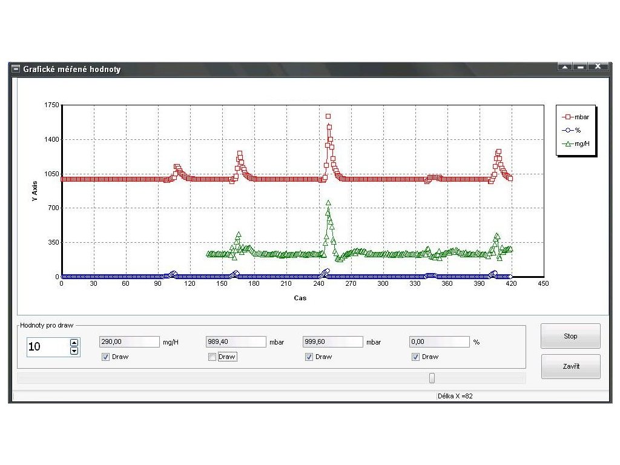Close window with title bar X
Screen dimensions: 620x465
pyautogui.click(x=598, y=67)
